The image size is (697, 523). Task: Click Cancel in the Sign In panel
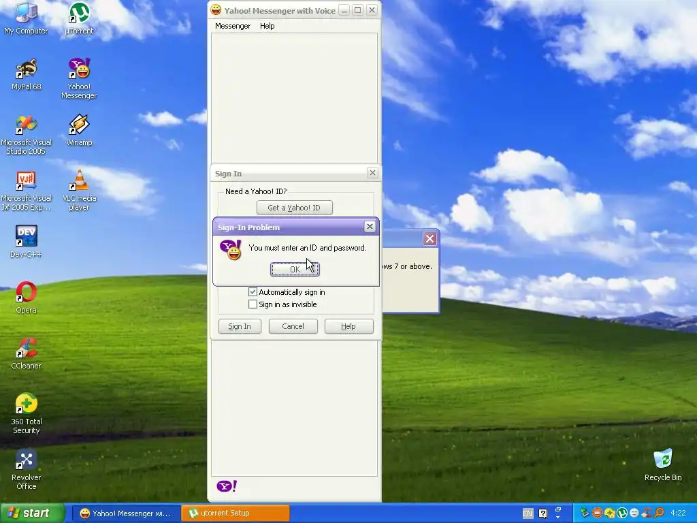coord(293,326)
